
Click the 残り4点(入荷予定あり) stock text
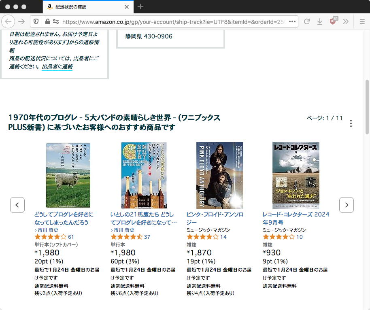pos(211,293)
